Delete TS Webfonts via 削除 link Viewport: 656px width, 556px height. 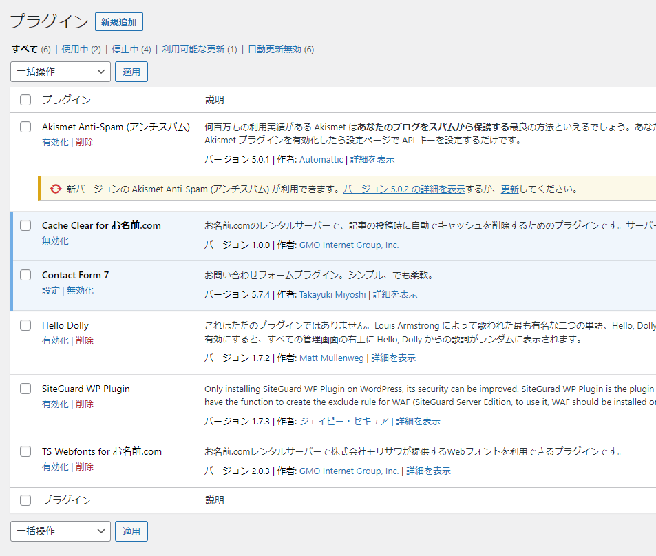tap(85, 467)
